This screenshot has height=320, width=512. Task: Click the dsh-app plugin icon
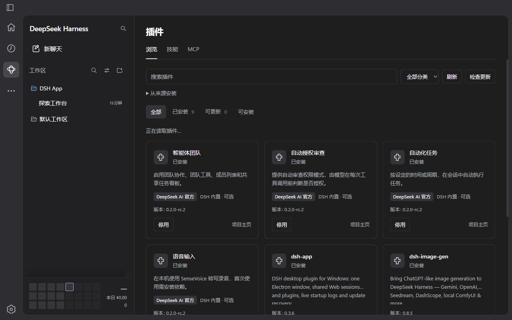(x=279, y=261)
